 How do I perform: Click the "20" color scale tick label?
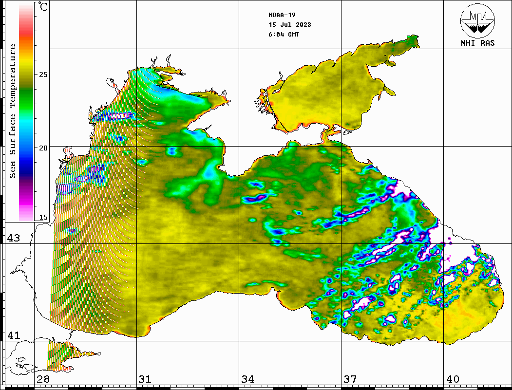point(43,148)
